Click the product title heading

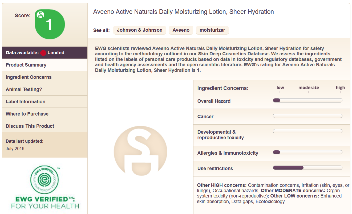pos(183,12)
